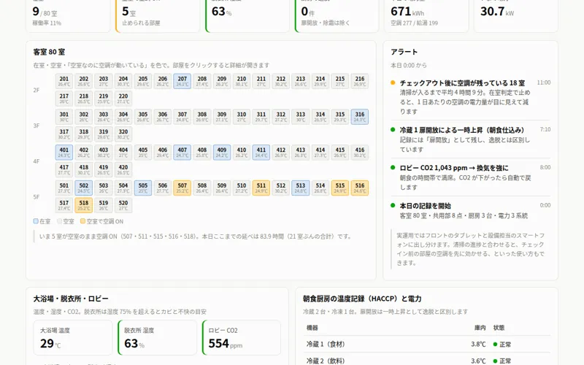Click the 8:00 alert timestamp
584x365 pixels.
point(545,168)
